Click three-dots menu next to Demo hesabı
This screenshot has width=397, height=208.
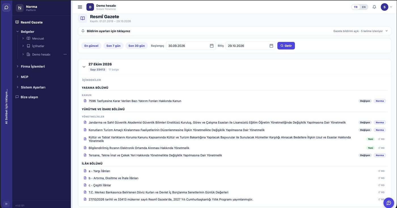click(65, 54)
